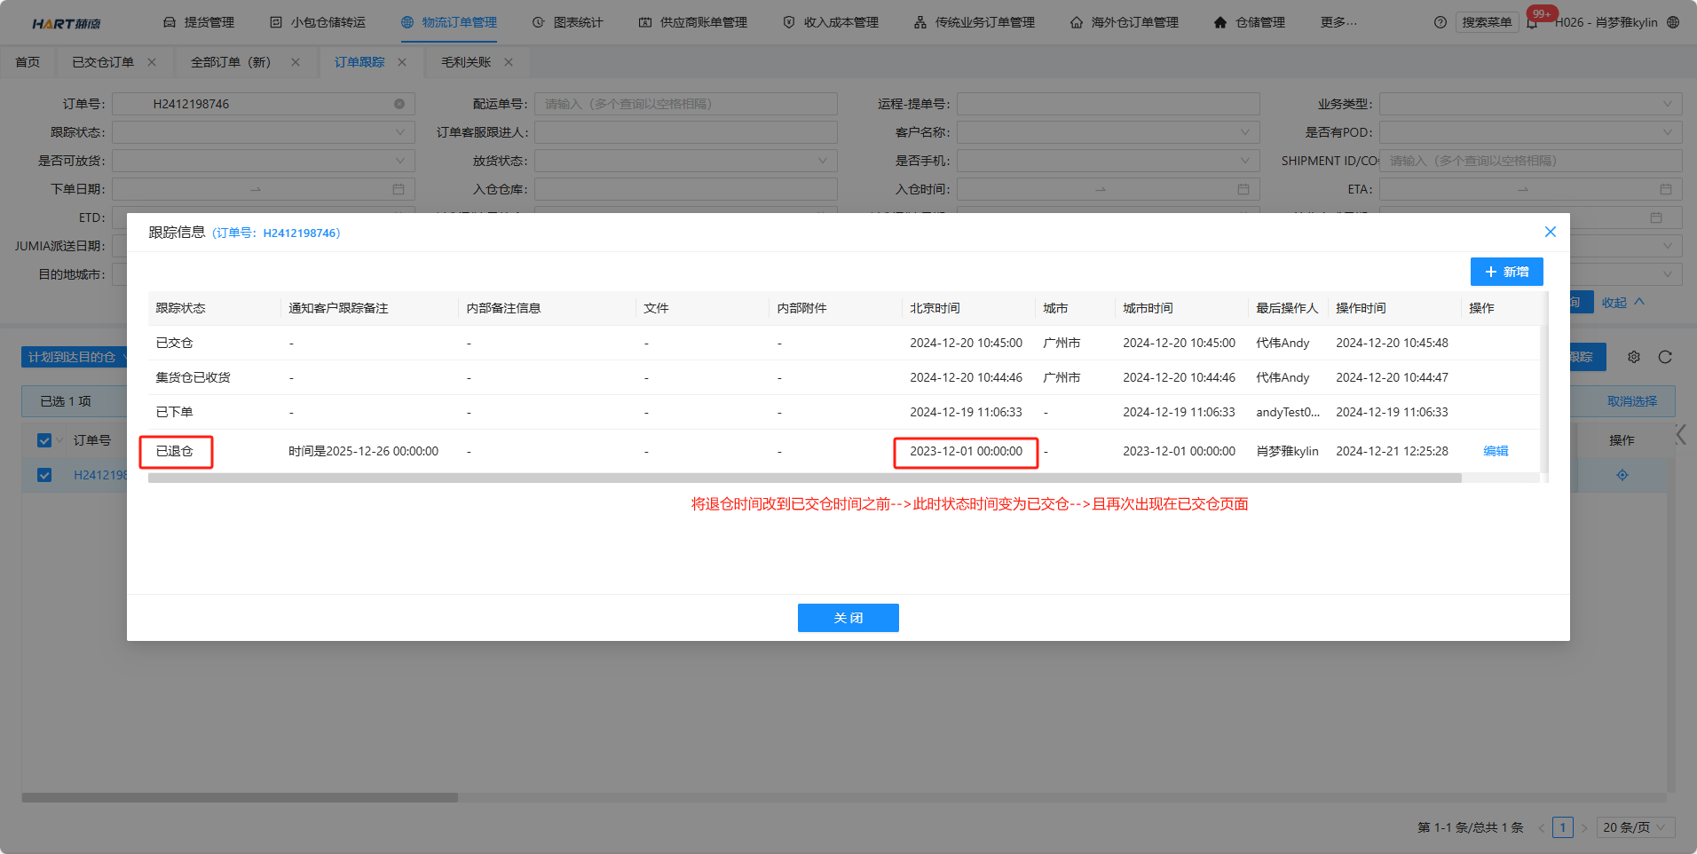Screen dimensions: 1697x854
Task: Click the row tracking action icon
Action: point(1622,475)
